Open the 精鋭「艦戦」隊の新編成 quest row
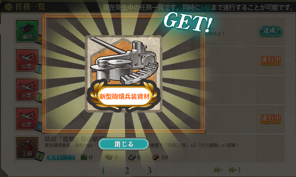This screenshot has height=177, width=296. click(149, 148)
